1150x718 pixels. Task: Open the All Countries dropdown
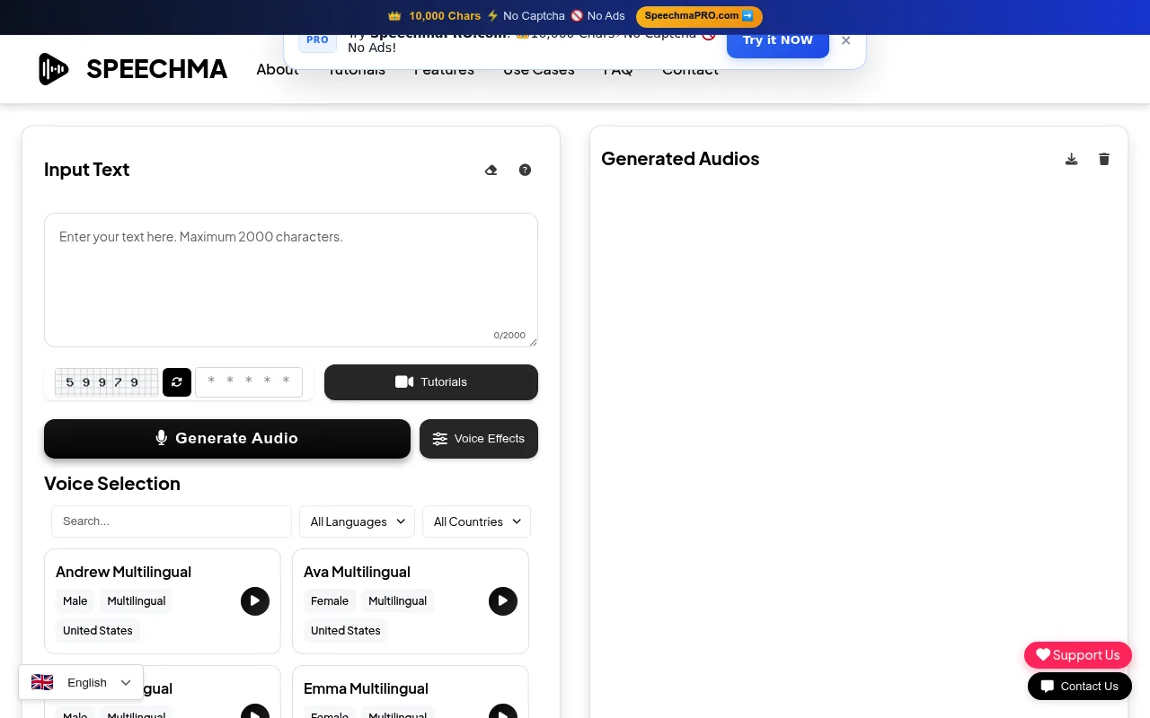point(476,521)
